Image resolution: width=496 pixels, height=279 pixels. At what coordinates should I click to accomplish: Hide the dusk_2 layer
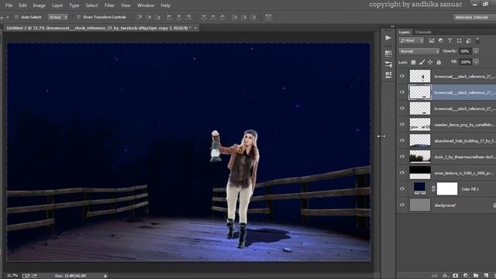(x=402, y=157)
